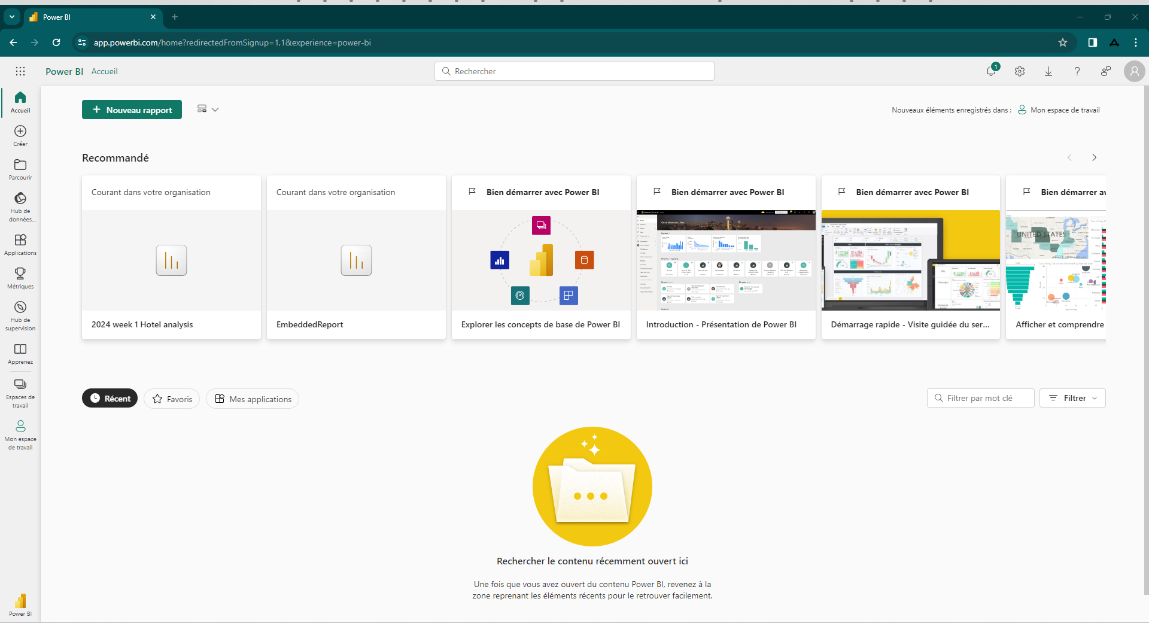Select the Récent tab
Image resolution: width=1149 pixels, height=623 pixels.
point(110,399)
